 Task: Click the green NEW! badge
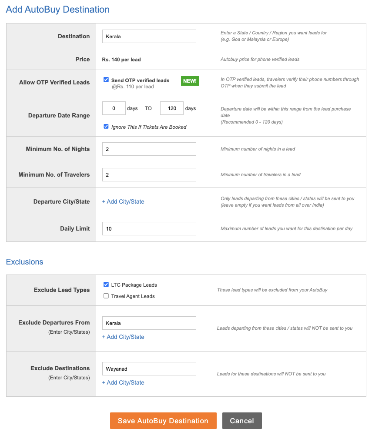(190, 81)
